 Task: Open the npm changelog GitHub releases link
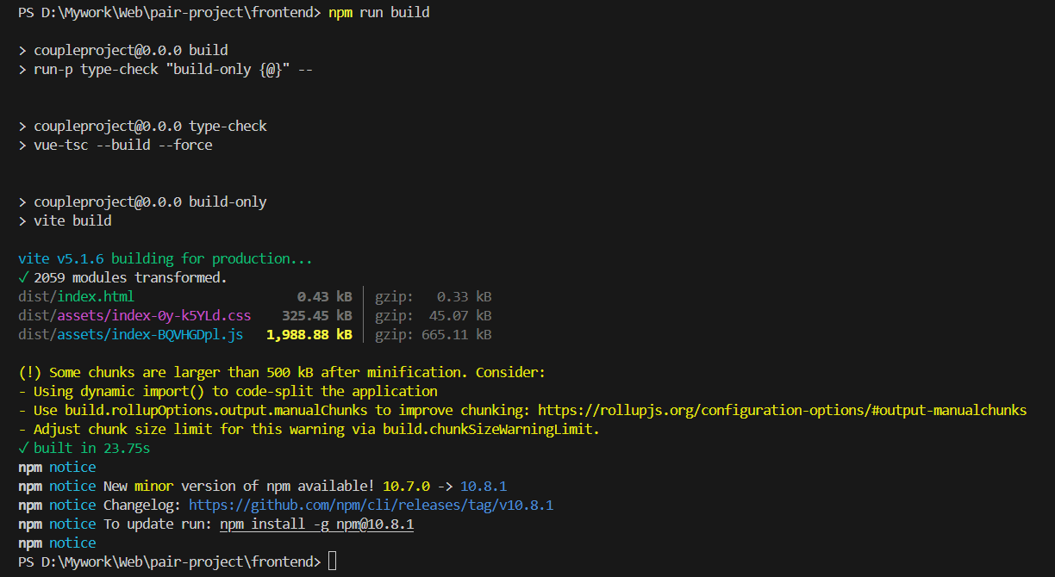(371, 505)
